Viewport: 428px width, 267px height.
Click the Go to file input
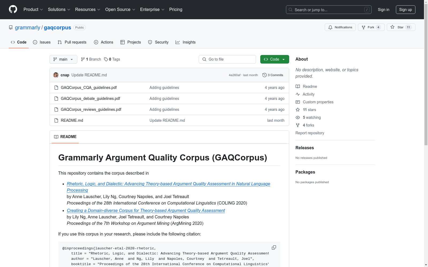227,59
